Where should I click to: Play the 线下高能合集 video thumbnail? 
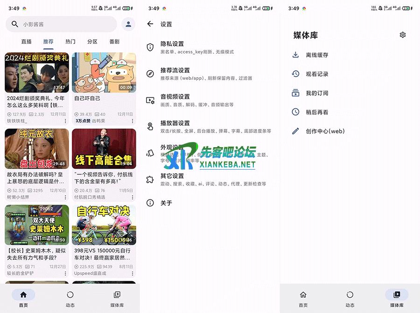[104, 149]
